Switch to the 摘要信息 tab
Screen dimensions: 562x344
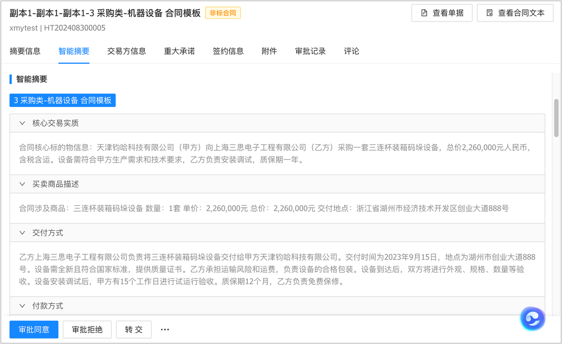[x=25, y=51]
